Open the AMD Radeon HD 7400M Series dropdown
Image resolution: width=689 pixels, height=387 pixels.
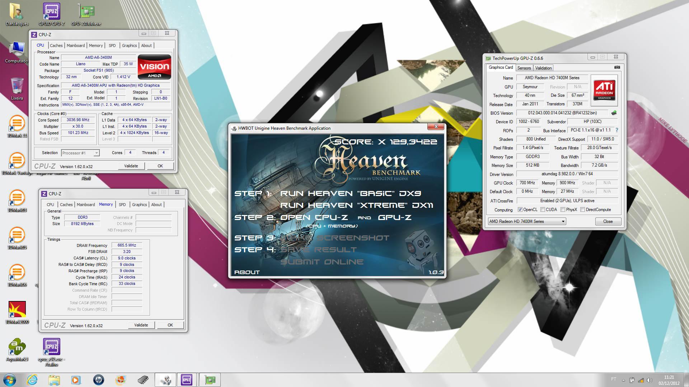527,221
